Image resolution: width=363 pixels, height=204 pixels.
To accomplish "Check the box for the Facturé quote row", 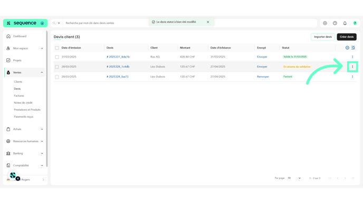I will point(57,77).
